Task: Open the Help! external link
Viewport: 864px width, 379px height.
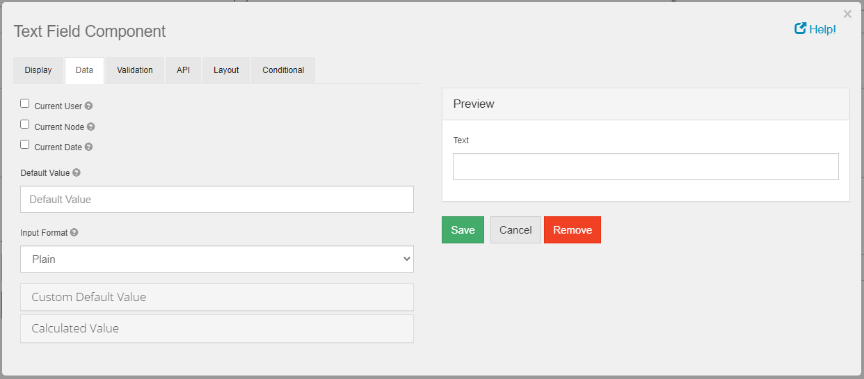Action: point(815,29)
